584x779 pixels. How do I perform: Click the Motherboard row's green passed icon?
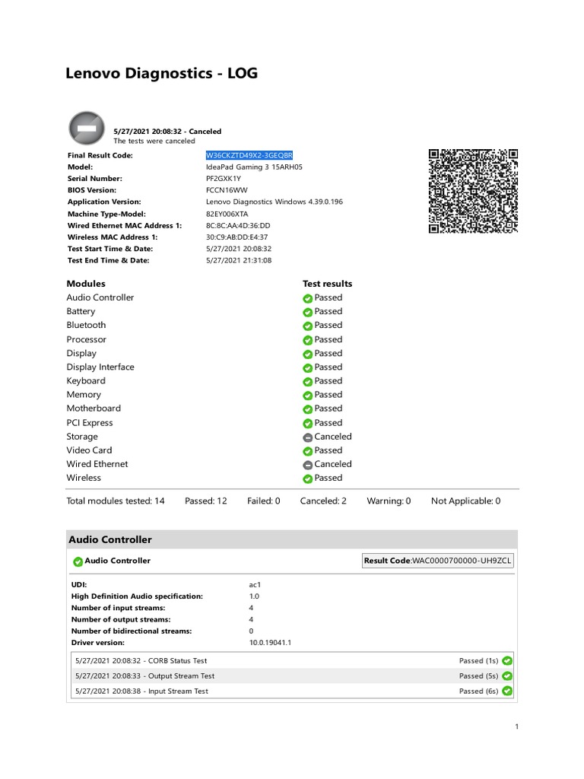[307, 409]
